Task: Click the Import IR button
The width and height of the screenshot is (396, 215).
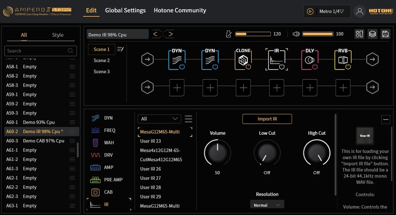Action: click(x=267, y=119)
